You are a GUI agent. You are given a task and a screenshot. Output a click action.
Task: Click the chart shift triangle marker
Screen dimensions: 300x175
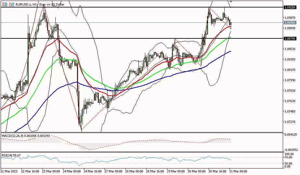tap(231, 2)
